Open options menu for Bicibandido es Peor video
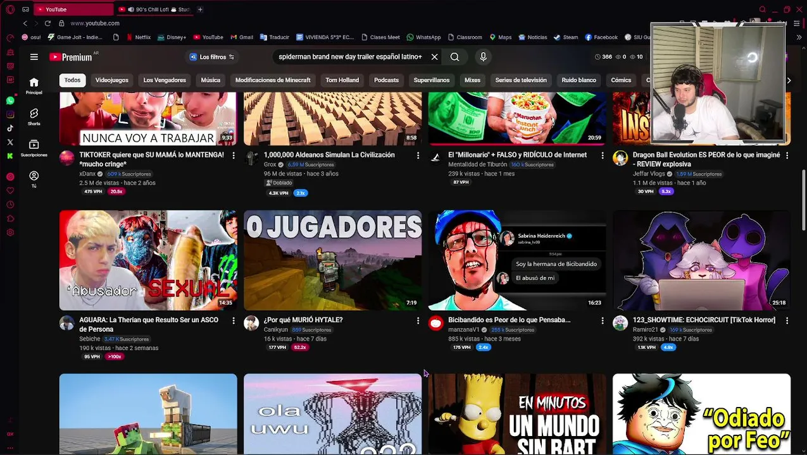This screenshot has height=455, width=807. [x=602, y=321]
